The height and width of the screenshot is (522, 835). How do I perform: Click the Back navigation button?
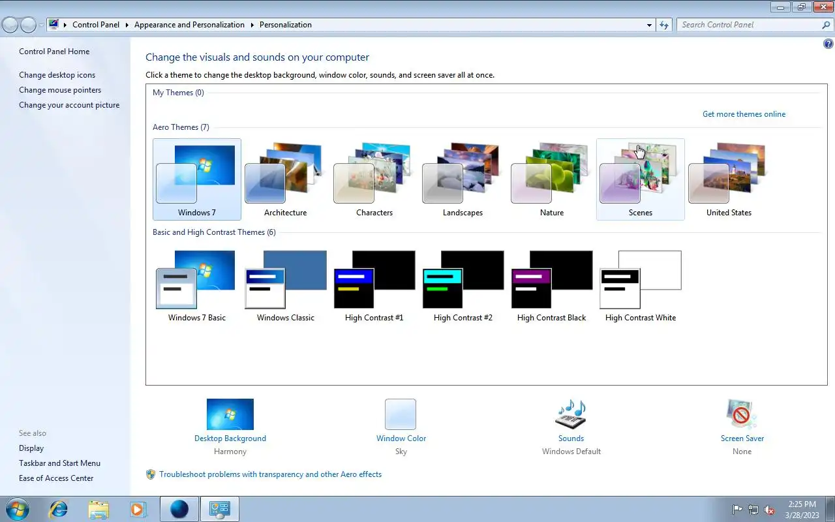tap(10, 25)
